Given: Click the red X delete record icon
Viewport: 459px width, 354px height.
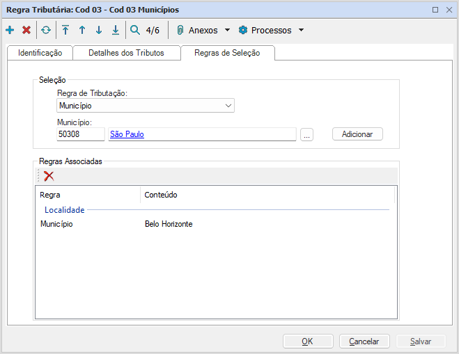Looking at the screenshot, I should tap(26, 30).
